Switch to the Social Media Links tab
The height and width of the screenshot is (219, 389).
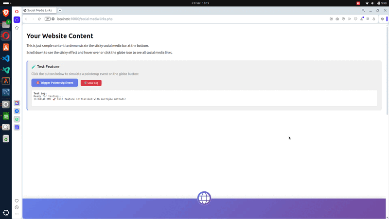pos(39,10)
